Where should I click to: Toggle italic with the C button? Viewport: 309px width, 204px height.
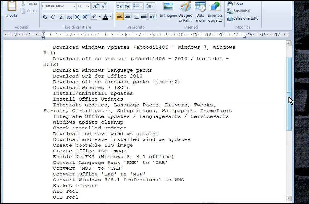coord(53,17)
